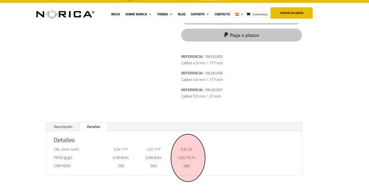The width and height of the screenshot is (369, 195).
Task: Click the Spanish flag language icon
Action: [x=237, y=14]
